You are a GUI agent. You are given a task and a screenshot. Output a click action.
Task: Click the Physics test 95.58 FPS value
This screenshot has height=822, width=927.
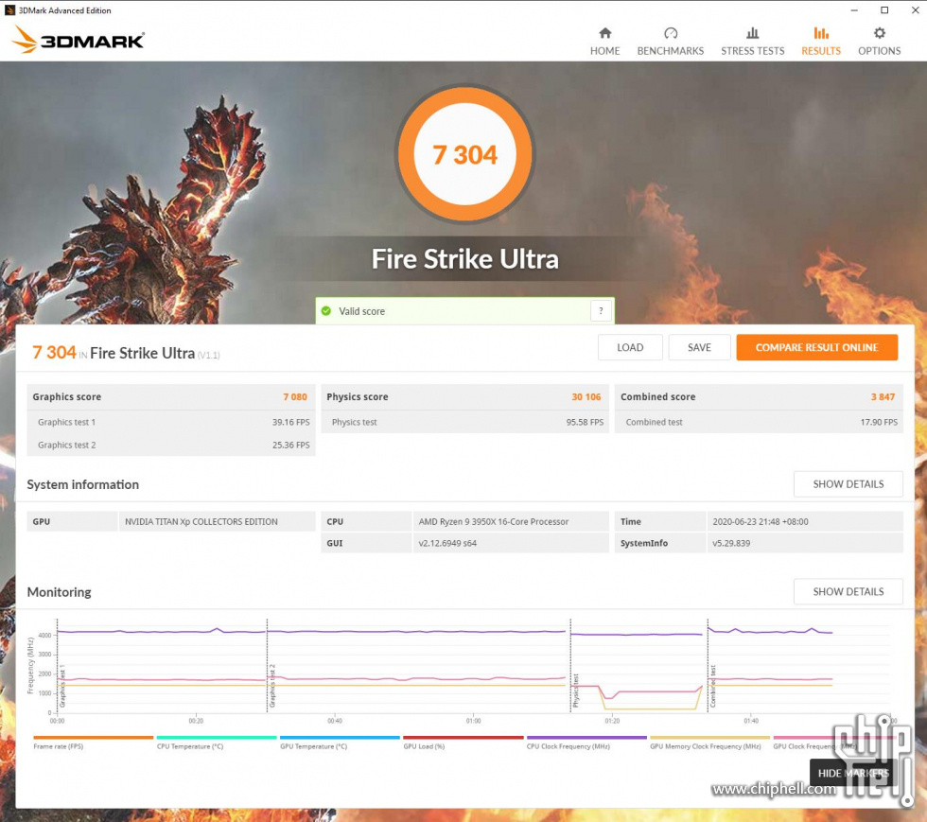point(585,422)
